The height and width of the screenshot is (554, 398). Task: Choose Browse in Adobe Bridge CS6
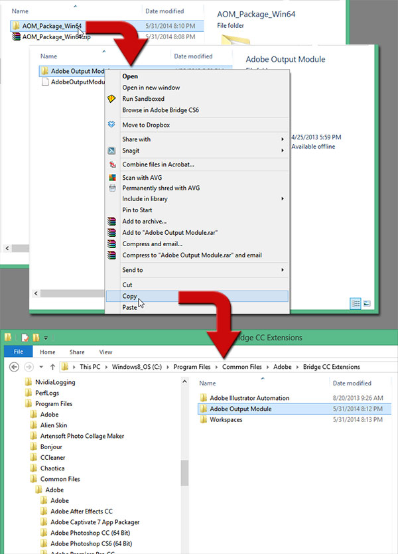pos(161,110)
